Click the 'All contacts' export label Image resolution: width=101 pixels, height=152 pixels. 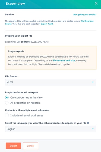pyautogui.click(x=24, y=42)
